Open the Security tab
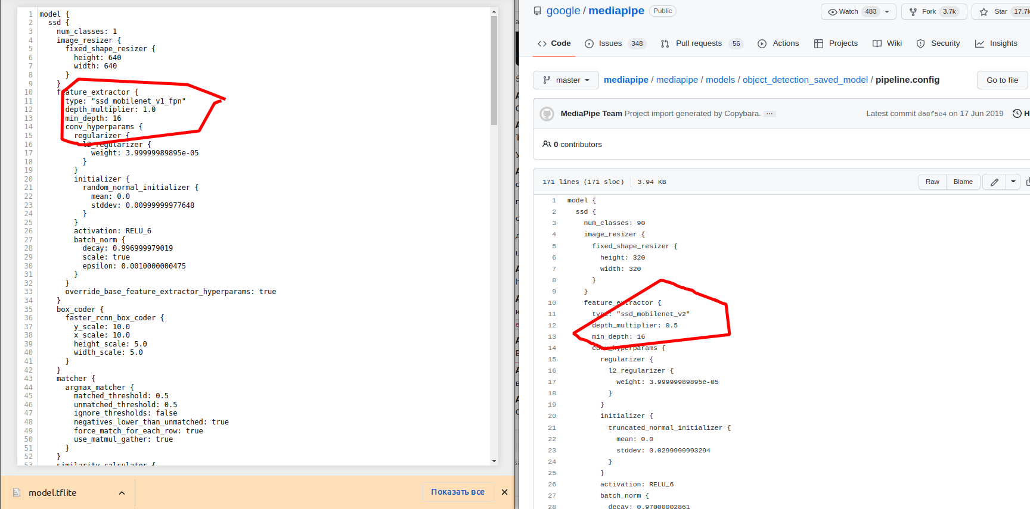The height and width of the screenshot is (509, 1030). pyautogui.click(x=938, y=43)
